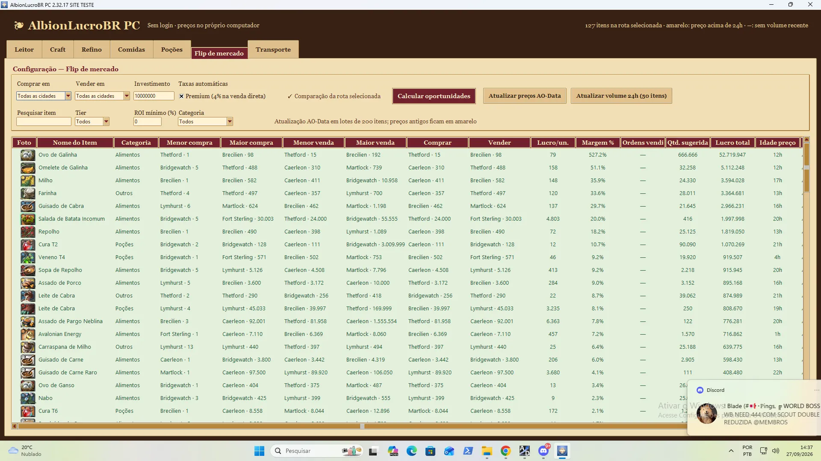This screenshot has height=461, width=821.
Task: Click the Windows taskbar Pesquisar search box
Action: [x=317, y=451]
